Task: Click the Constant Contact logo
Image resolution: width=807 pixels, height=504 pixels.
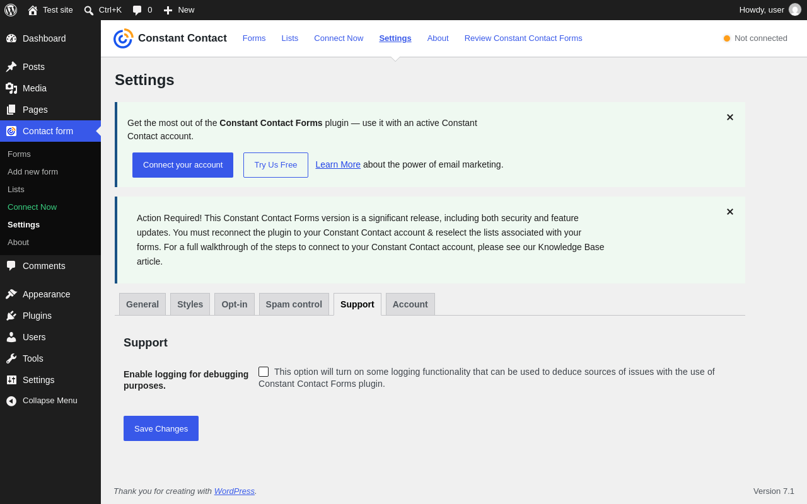Action: point(123,38)
